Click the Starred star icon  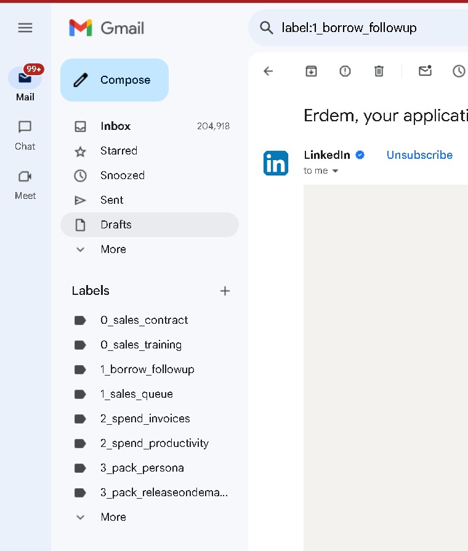point(80,151)
